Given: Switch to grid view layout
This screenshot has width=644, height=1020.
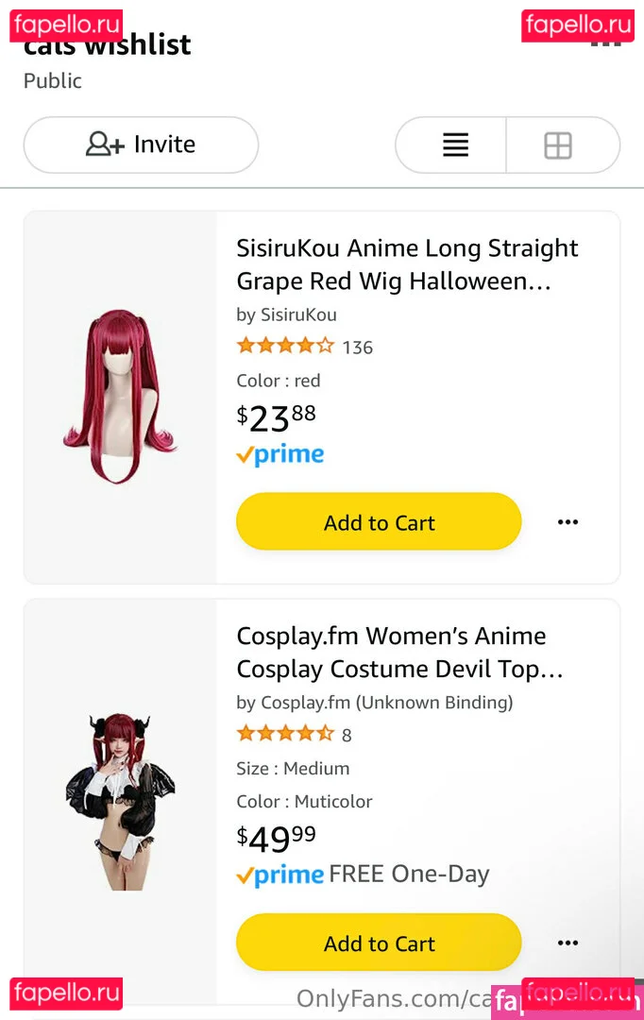Looking at the screenshot, I should click(x=558, y=145).
